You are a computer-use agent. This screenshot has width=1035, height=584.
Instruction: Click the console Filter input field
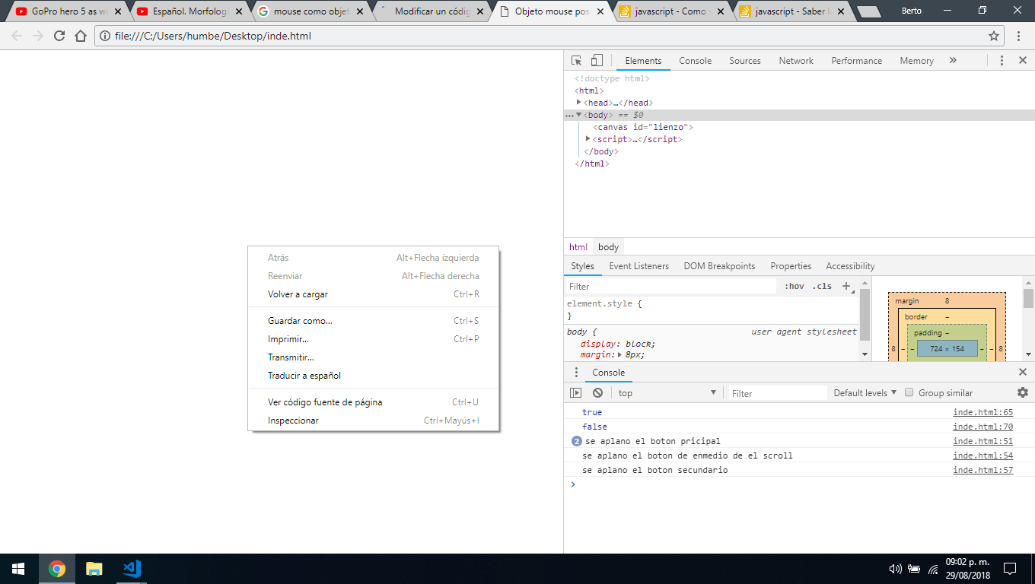tap(777, 393)
